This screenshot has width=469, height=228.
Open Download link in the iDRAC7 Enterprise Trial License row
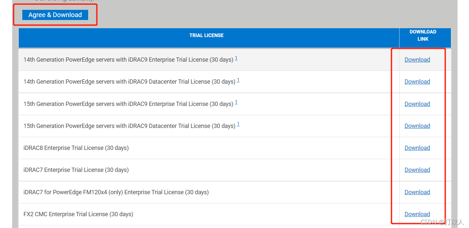[417, 170]
